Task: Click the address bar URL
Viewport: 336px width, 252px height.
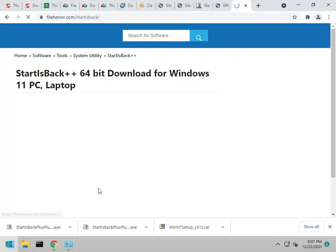Action: 73,17
